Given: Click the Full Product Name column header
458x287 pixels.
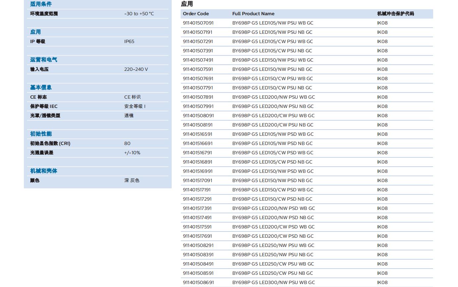Looking at the screenshot, I should pos(254,14).
